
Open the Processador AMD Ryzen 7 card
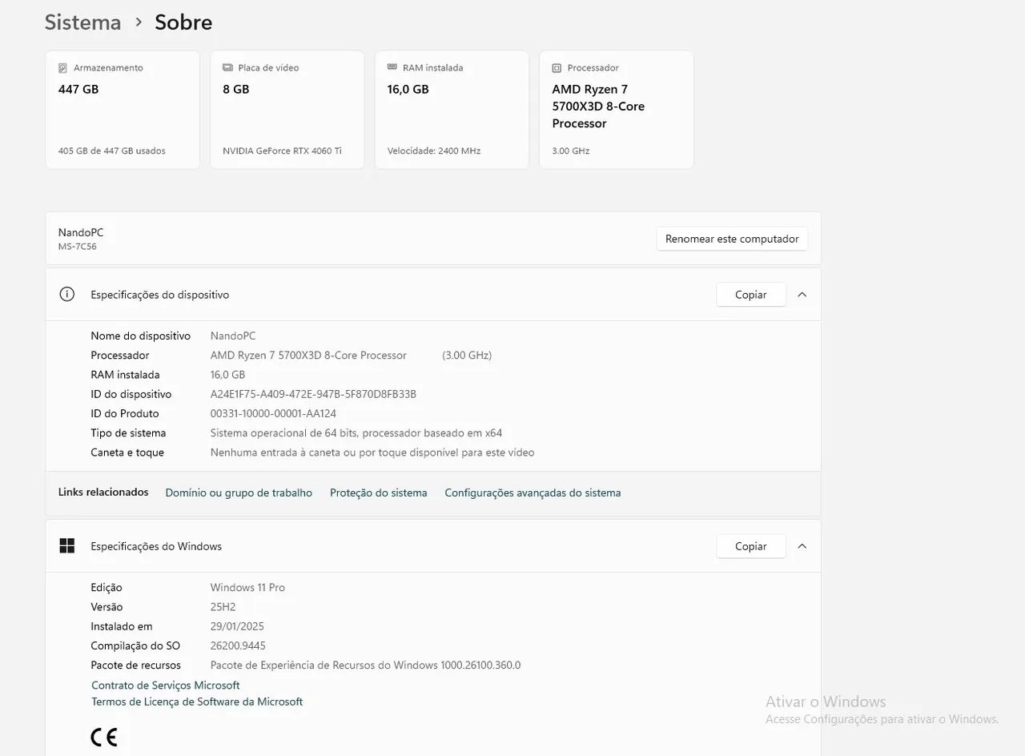[617, 110]
